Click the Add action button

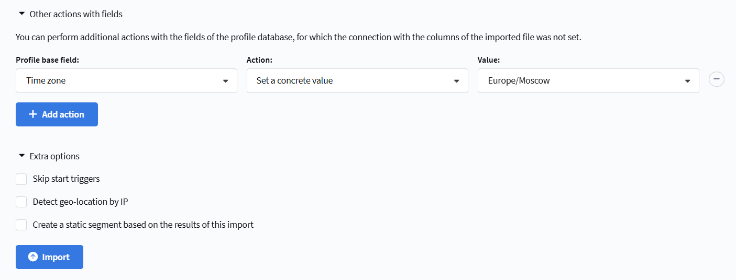pyautogui.click(x=57, y=114)
